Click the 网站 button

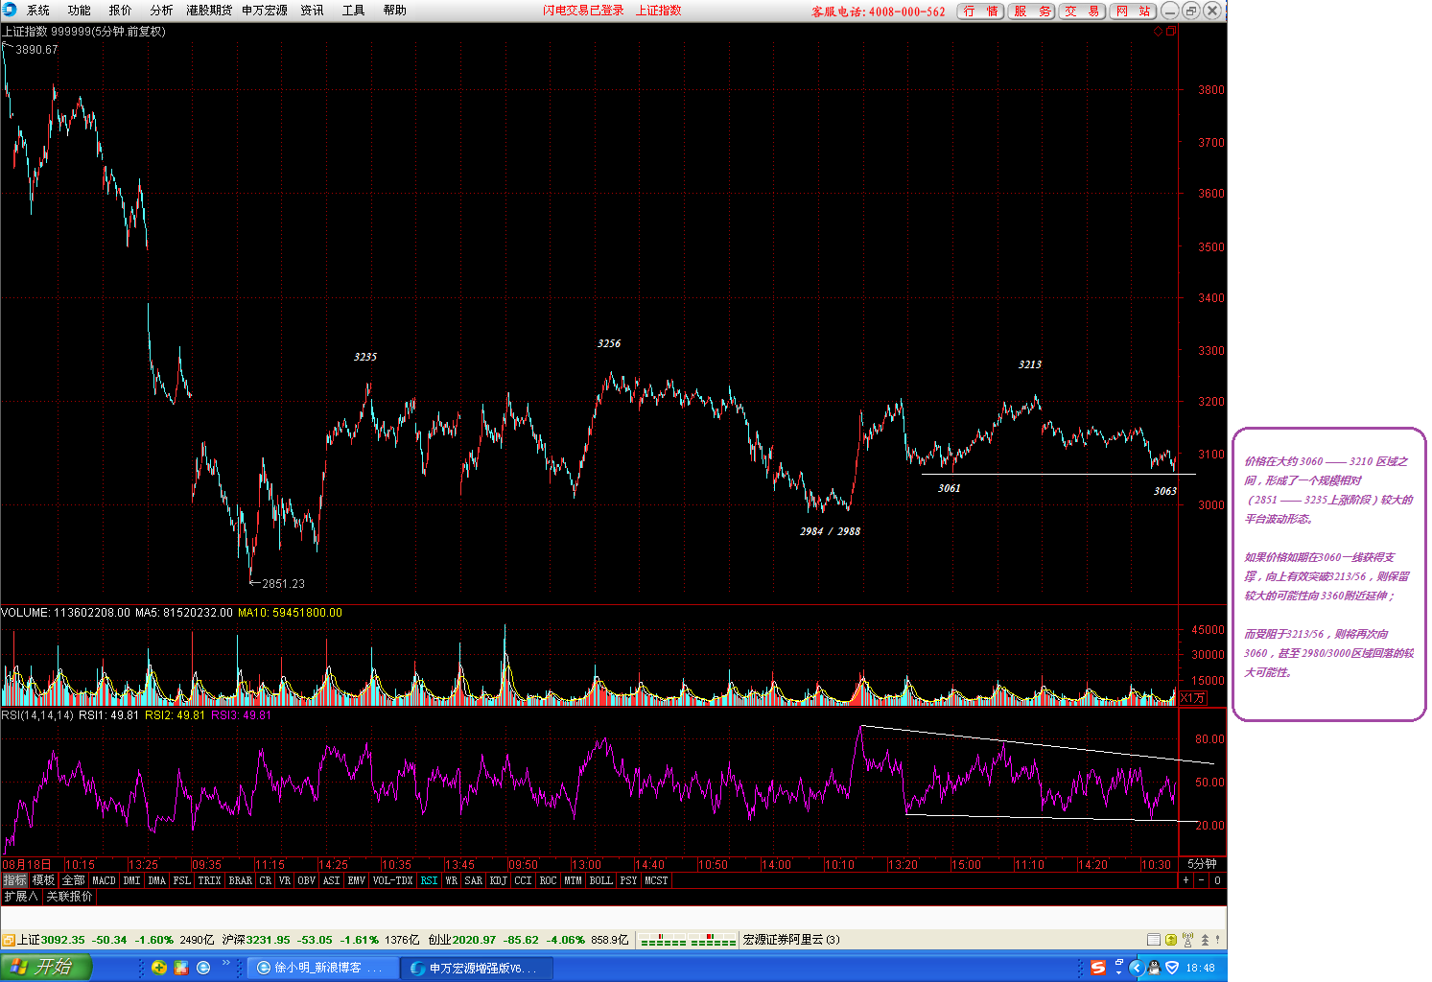coord(1134,12)
